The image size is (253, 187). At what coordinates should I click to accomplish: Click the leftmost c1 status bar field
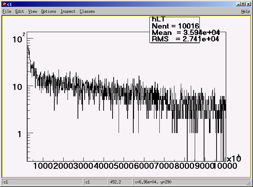[x=43, y=182]
